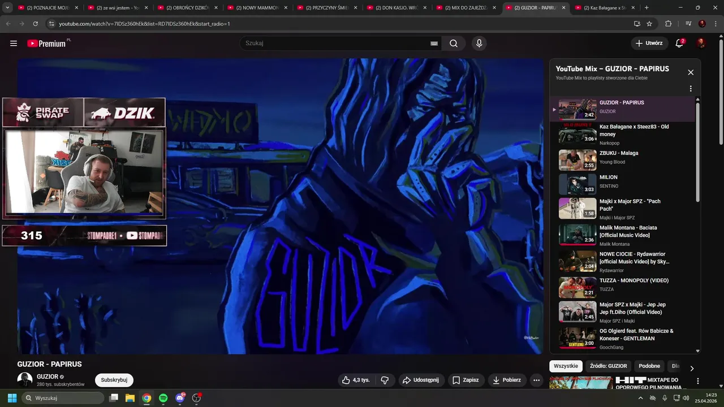This screenshot has height=407, width=724.
Task: Switch to the NOWY MAMMON tab
Action: tap(257, 8)
